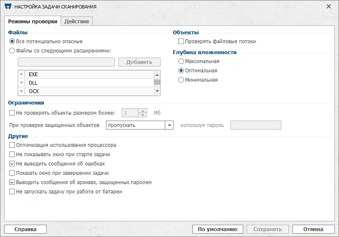Click the "Справка" help button
The width and height of the screenshot is (339, 237).
pos(25,229)
